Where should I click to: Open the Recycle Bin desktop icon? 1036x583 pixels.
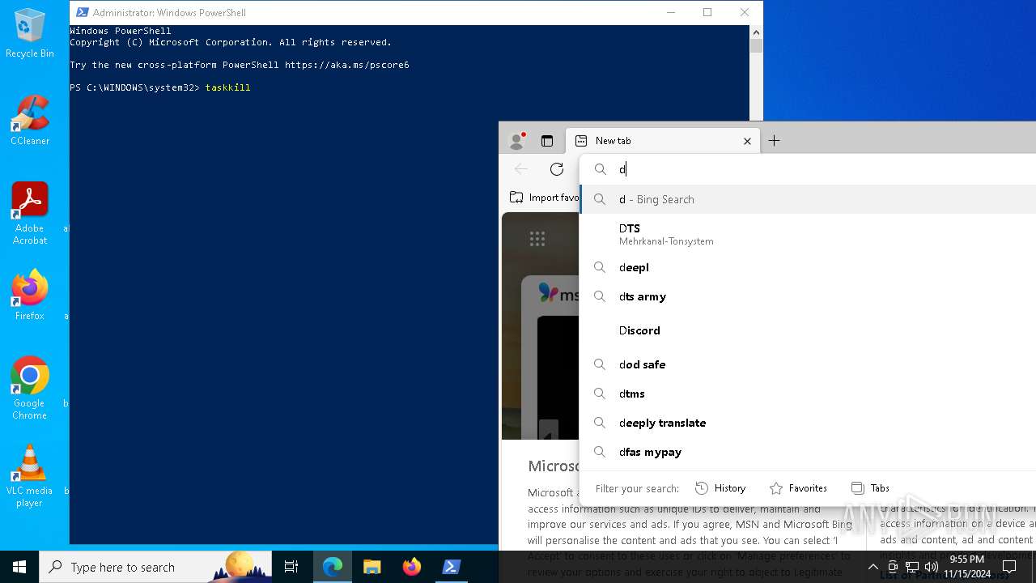[x=30, y=34]
